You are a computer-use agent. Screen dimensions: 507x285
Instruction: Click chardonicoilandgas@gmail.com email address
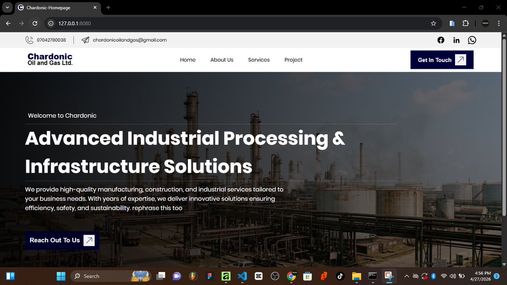point(130,40)
